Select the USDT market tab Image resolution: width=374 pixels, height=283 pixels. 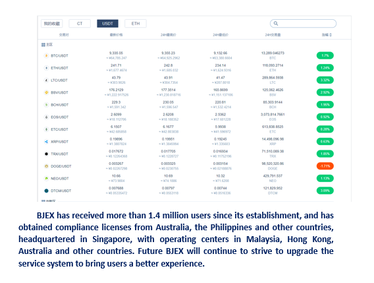pyautogui.click(x=107, y=24)
